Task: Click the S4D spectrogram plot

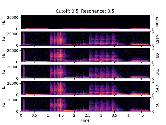Action: pos(85,88)
